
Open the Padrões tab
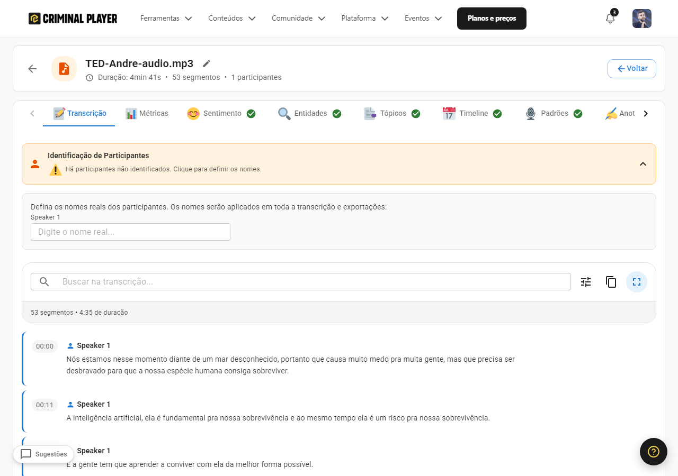(554, 114)
